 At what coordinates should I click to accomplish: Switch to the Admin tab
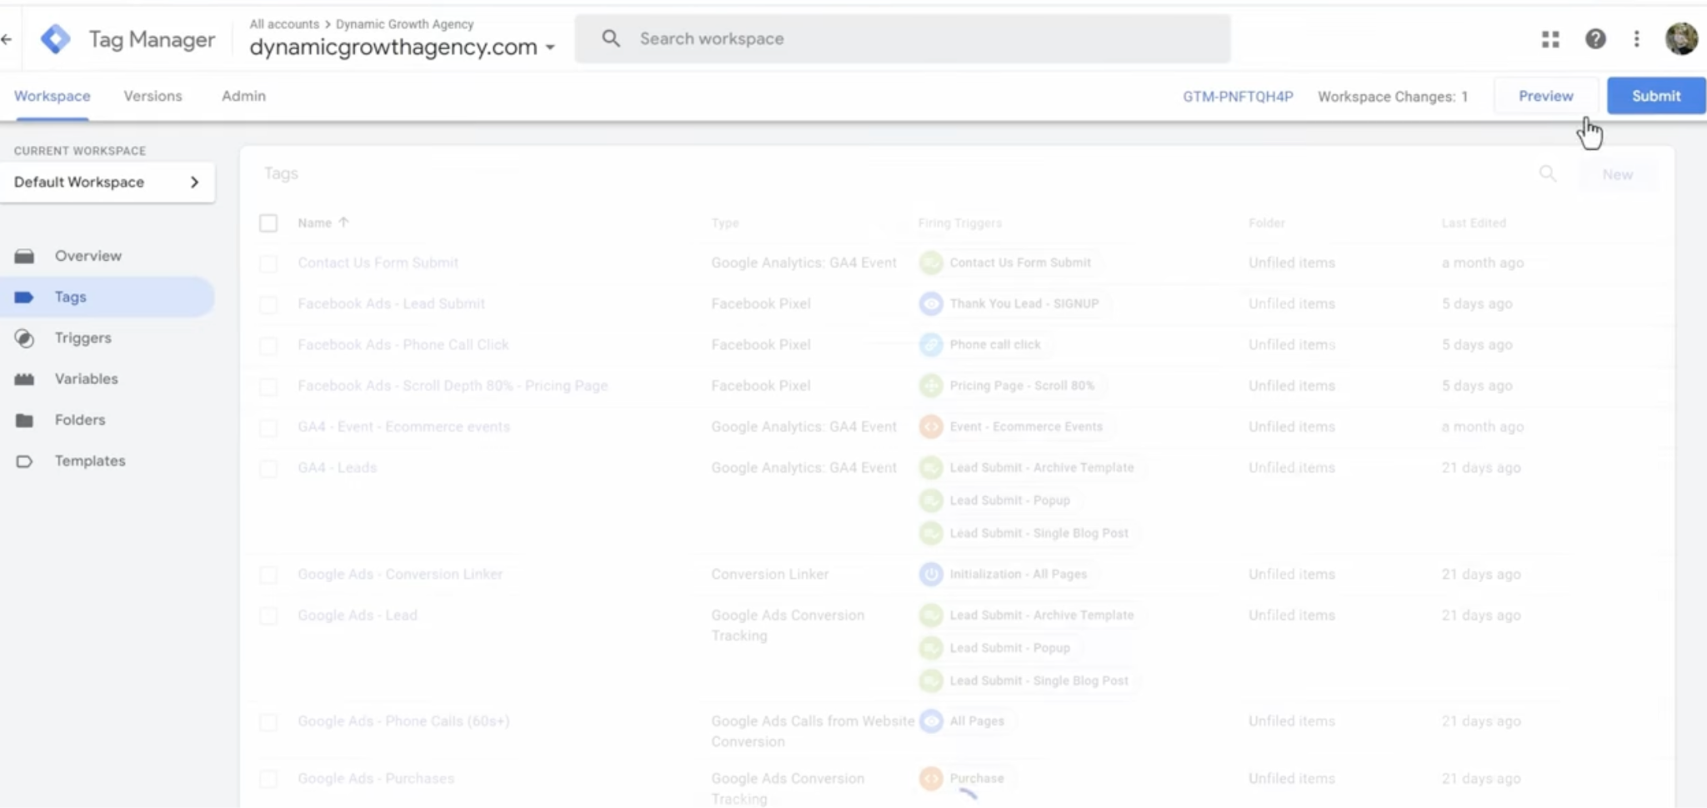[243, 96]
